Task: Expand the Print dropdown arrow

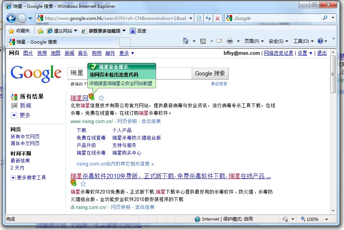Action: coord(238,41)
